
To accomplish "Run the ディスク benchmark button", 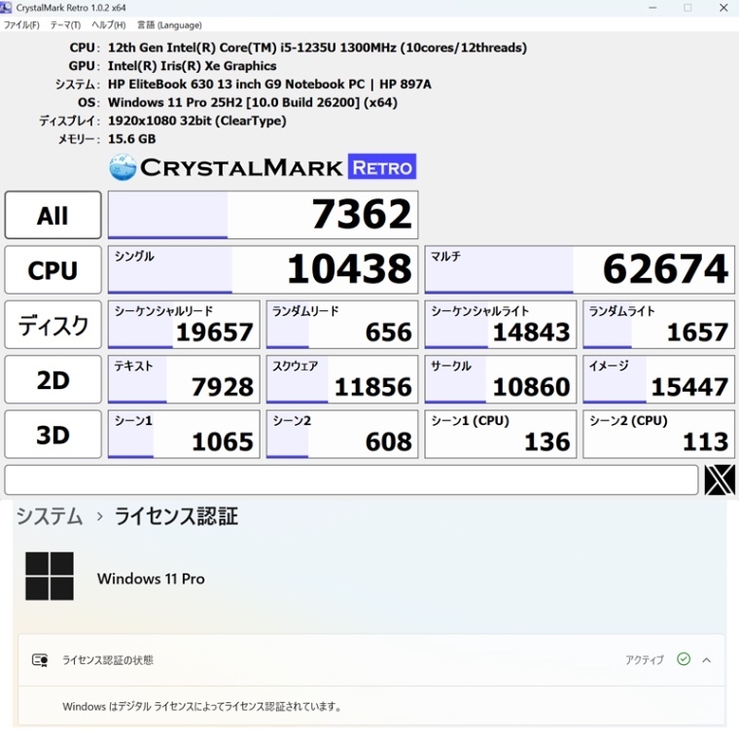I will pos(53,325).
